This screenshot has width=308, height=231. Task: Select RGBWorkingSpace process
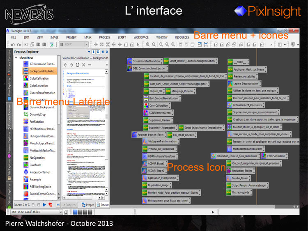coord(37,187)
